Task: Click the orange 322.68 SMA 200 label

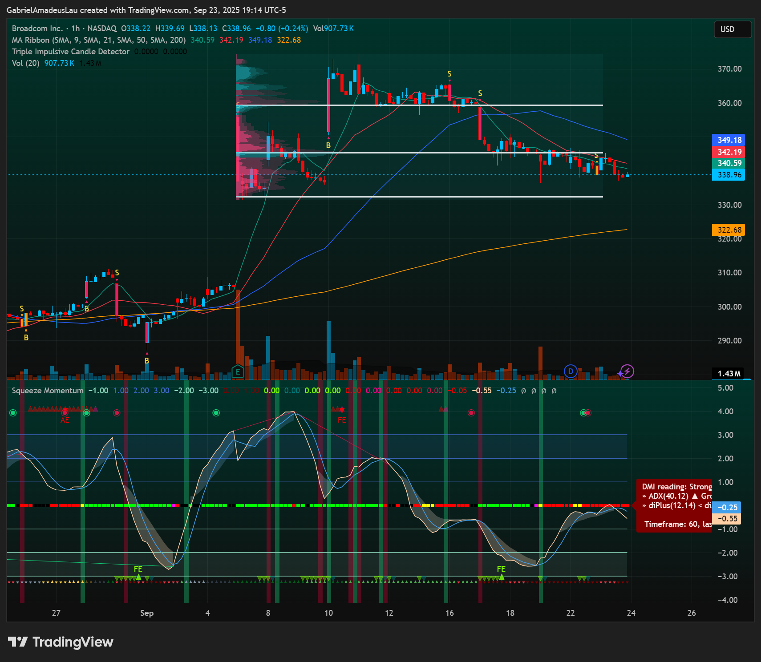Action: [729, 230]
